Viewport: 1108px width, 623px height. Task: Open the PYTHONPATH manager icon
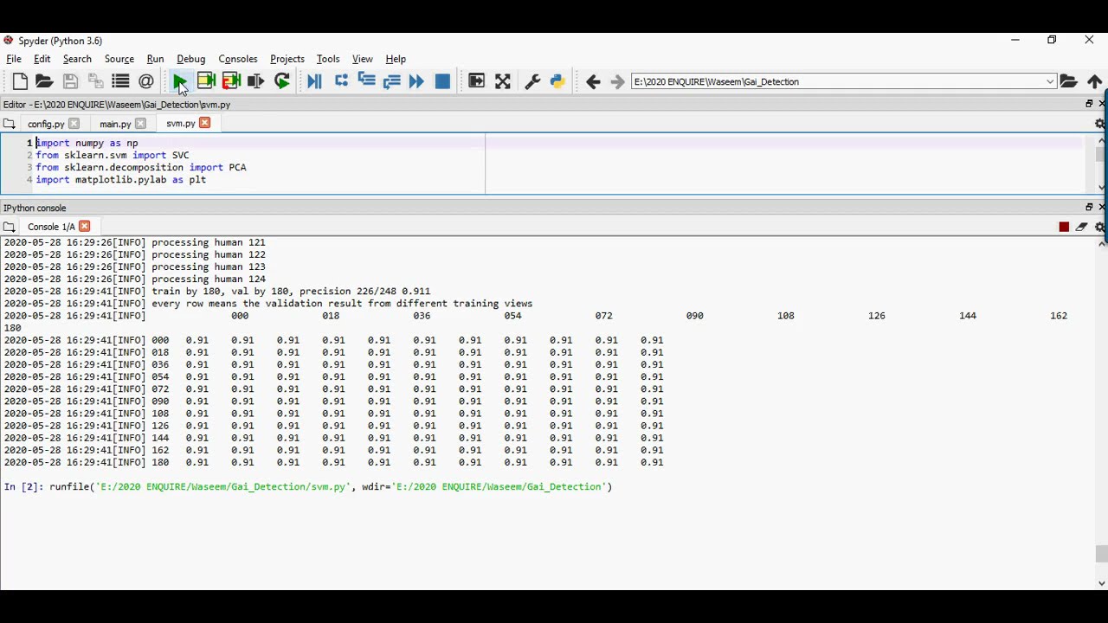click(557, 81)
